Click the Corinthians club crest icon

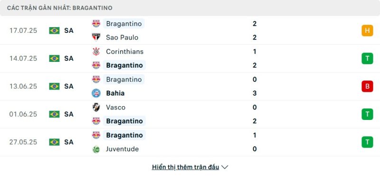coord(96,51)
